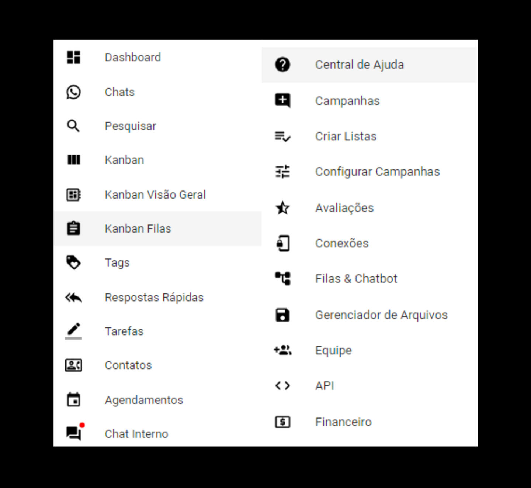531x488 pixels.
Task: Click the Pesquisar magnifying glass icon
Action: (73, 126)
